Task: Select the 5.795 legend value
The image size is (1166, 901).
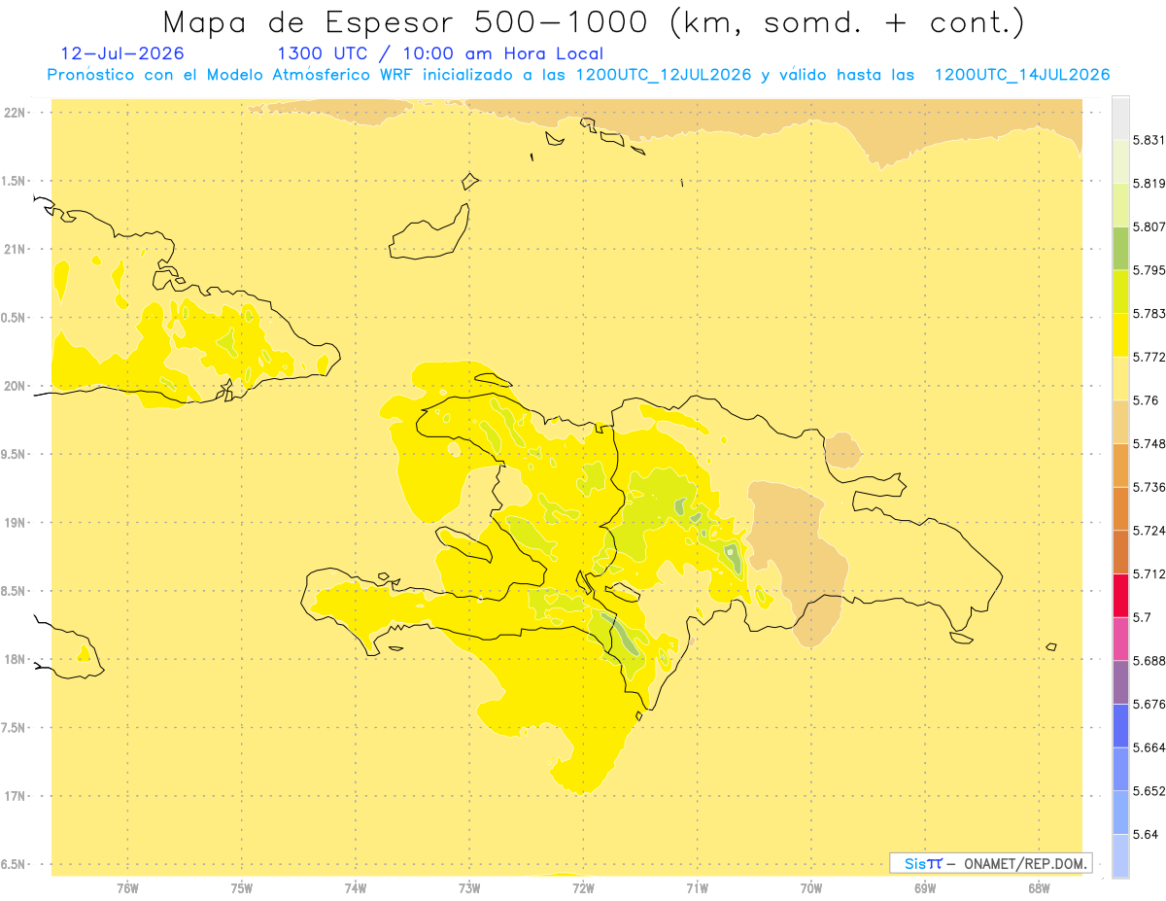Action: click(x=1149, y=270)
